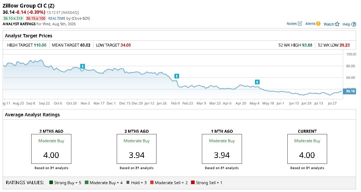This screenshot has height=192, width=361.
Task: Click the 52 WK LOW 29.23 value
Action: pyautogui.click(x=345, y=45)
